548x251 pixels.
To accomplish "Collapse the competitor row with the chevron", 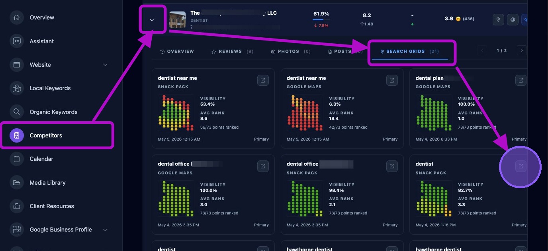I will click(152, 20).
